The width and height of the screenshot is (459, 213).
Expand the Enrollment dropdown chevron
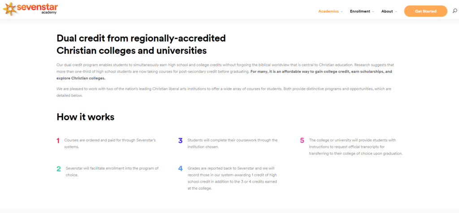[x=373, y=12]
